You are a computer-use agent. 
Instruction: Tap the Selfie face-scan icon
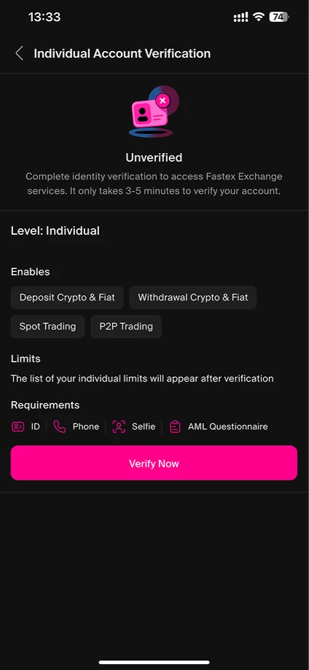point(118,426)
